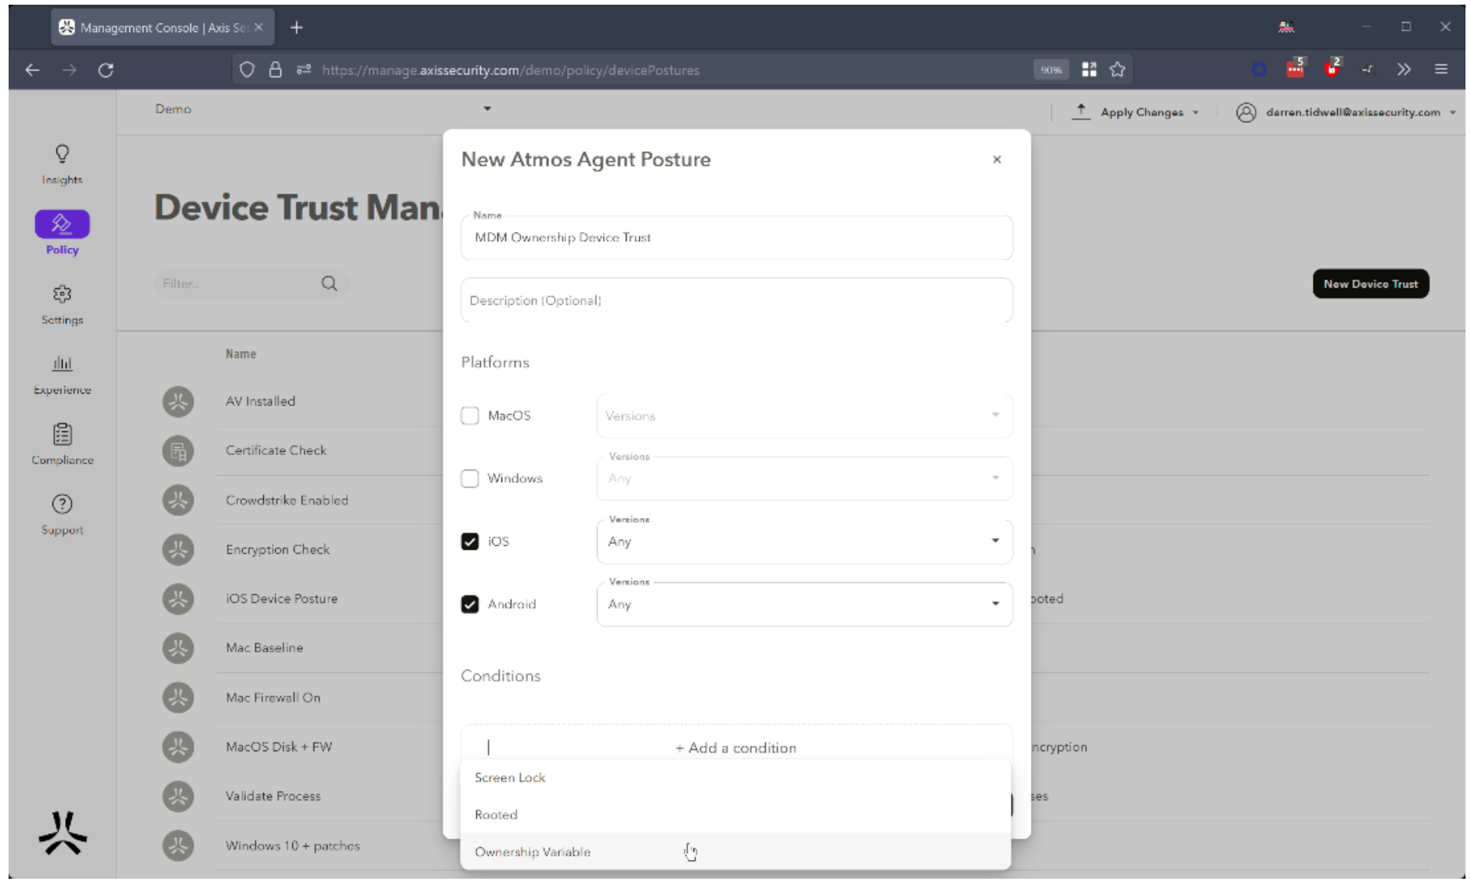The image size is (1471, 885).
Task: Enable the MacOS platform checkbox
Action: tap(470, 416)
